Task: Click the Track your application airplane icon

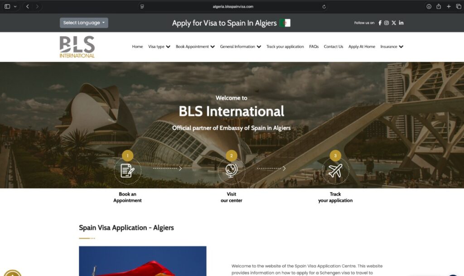Action: pyautogui.click(x=335, y=171)
